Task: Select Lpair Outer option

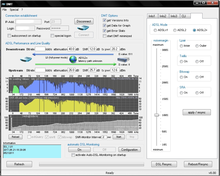Action: click(197, 46)
